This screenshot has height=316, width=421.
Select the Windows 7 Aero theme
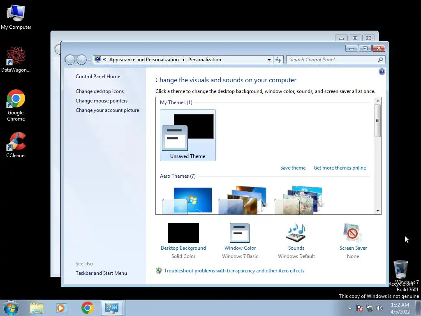pyautogui.click(x=187, y=200)
